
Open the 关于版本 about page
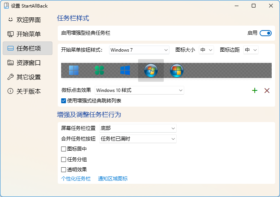coord(28,91)
